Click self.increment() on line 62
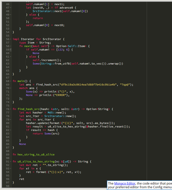The width and height of the screenshot is (172, 190). (x=47, y=60)
